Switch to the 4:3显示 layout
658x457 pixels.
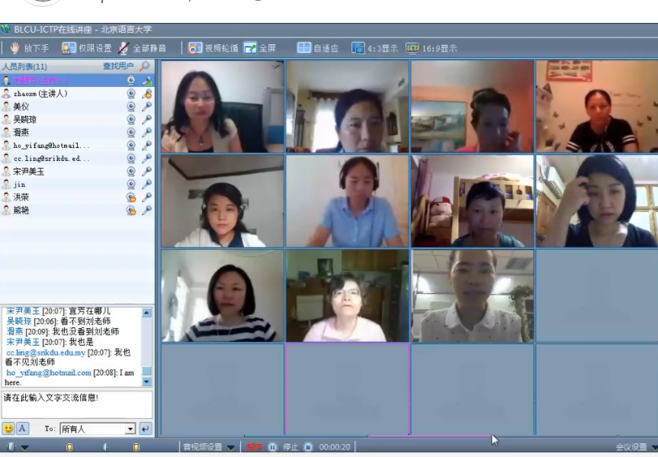point(358,48)
